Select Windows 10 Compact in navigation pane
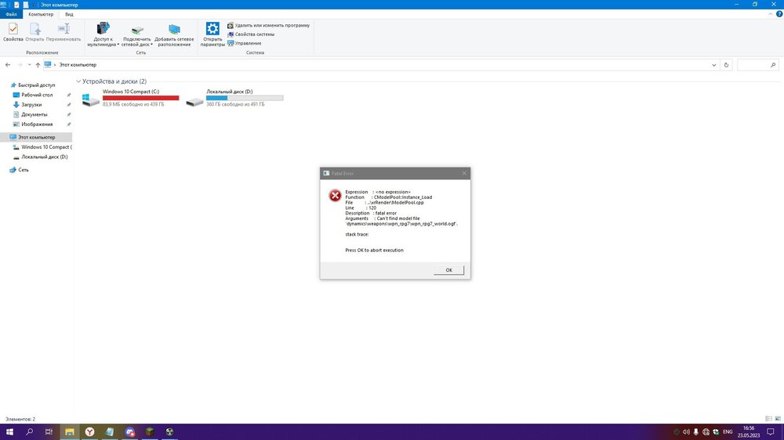784x440 pixels. 46,147
